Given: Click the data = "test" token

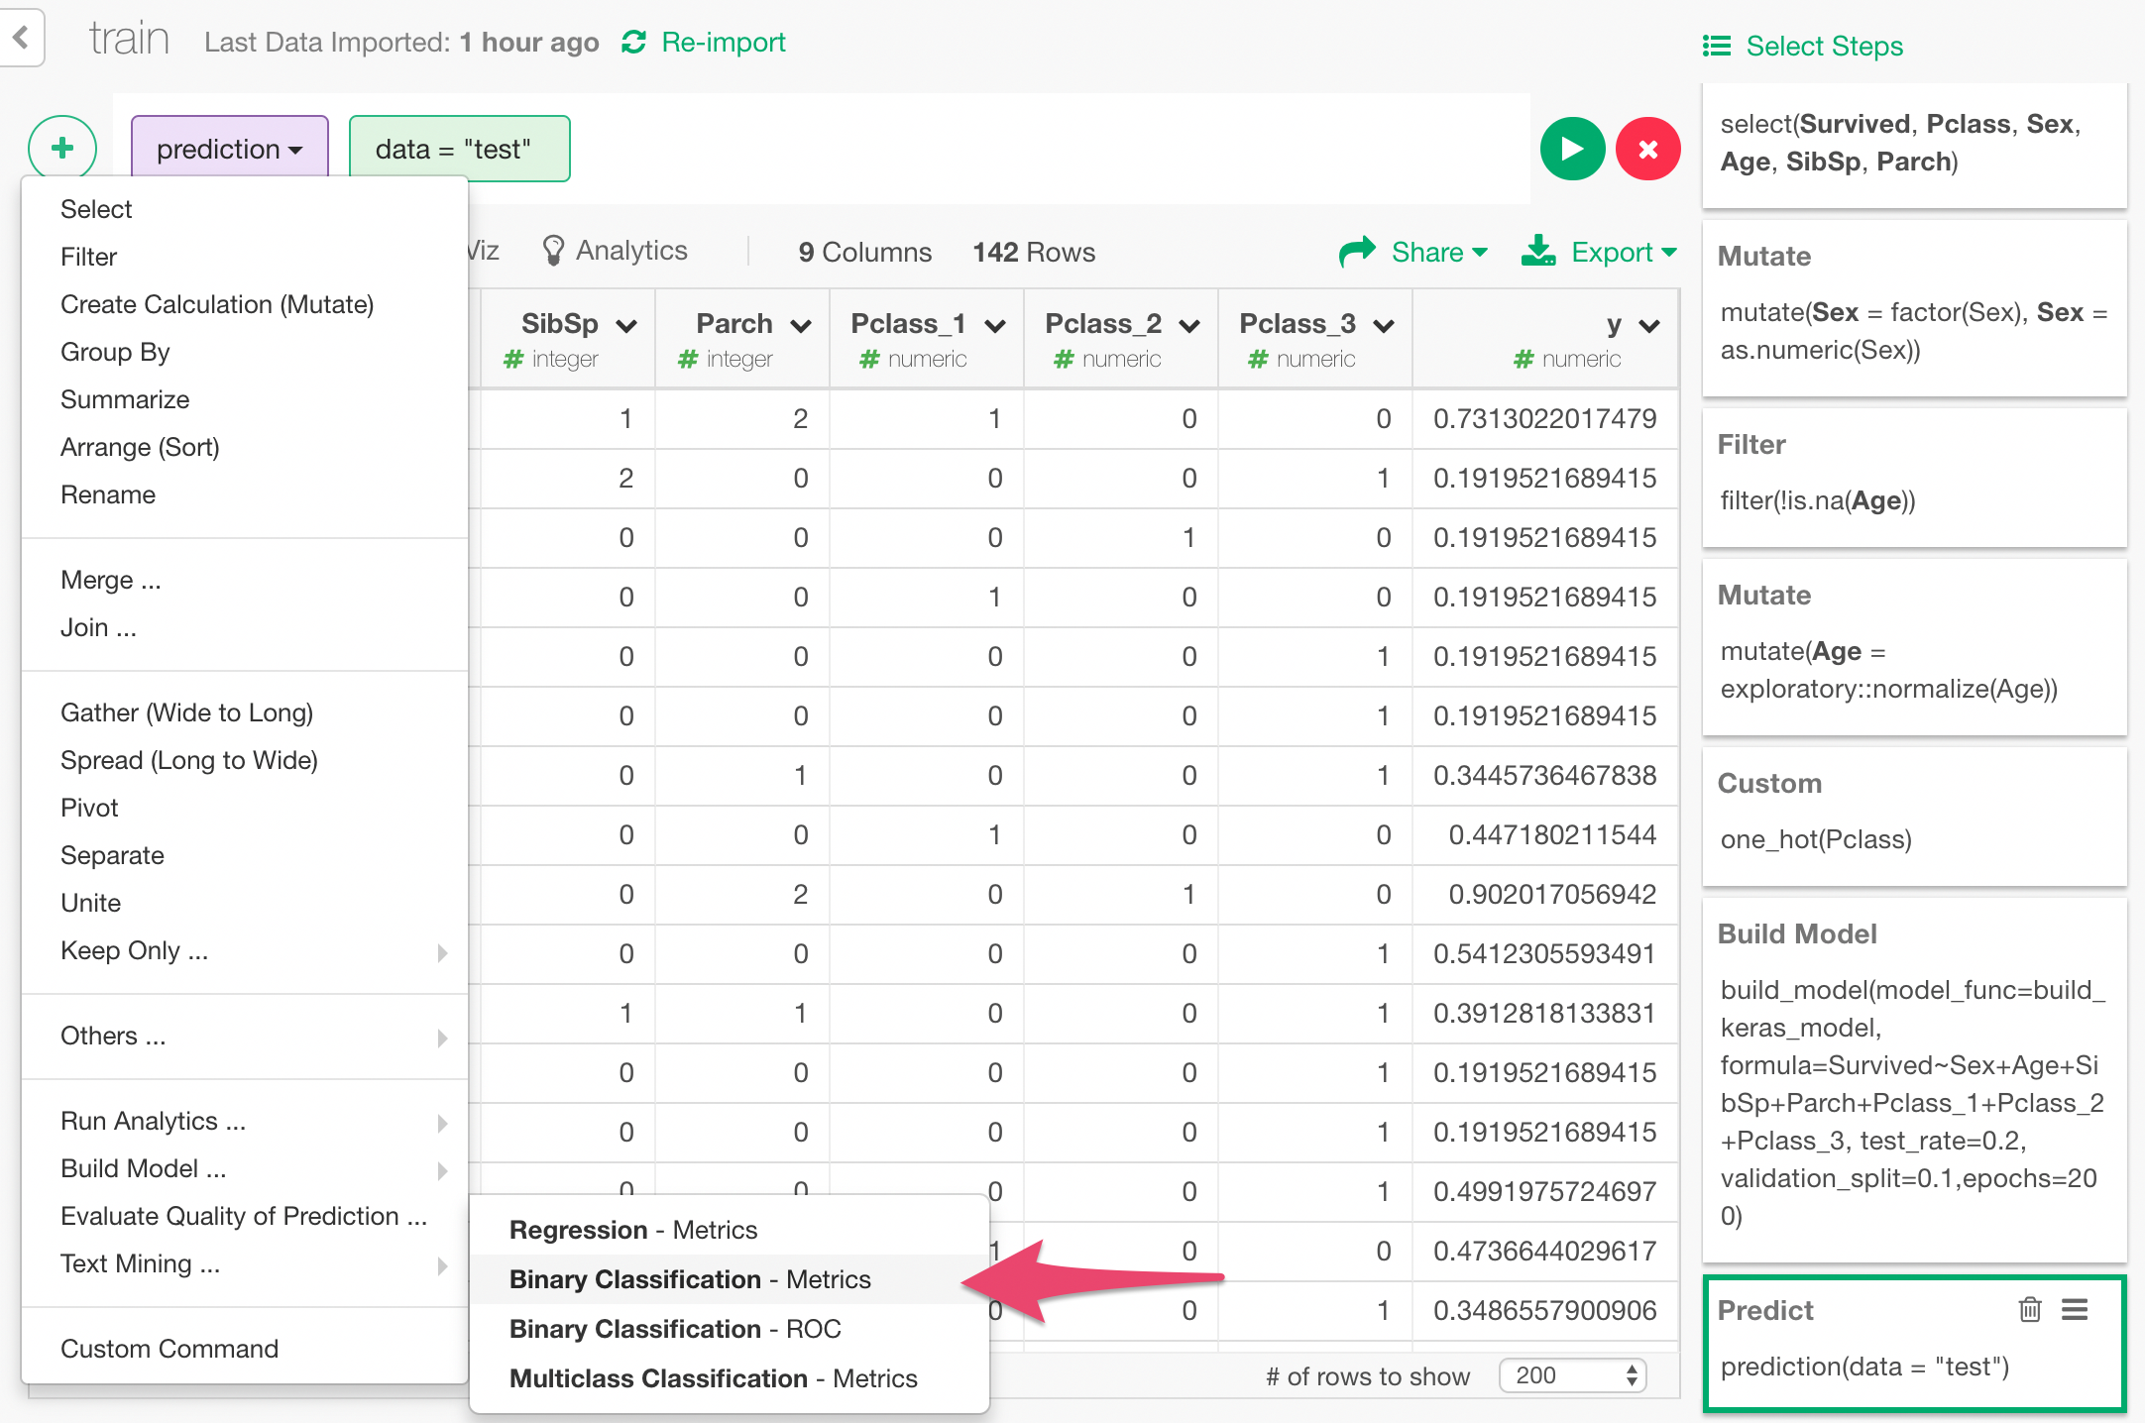Looking at the screenshot, I should pos(458,149).
